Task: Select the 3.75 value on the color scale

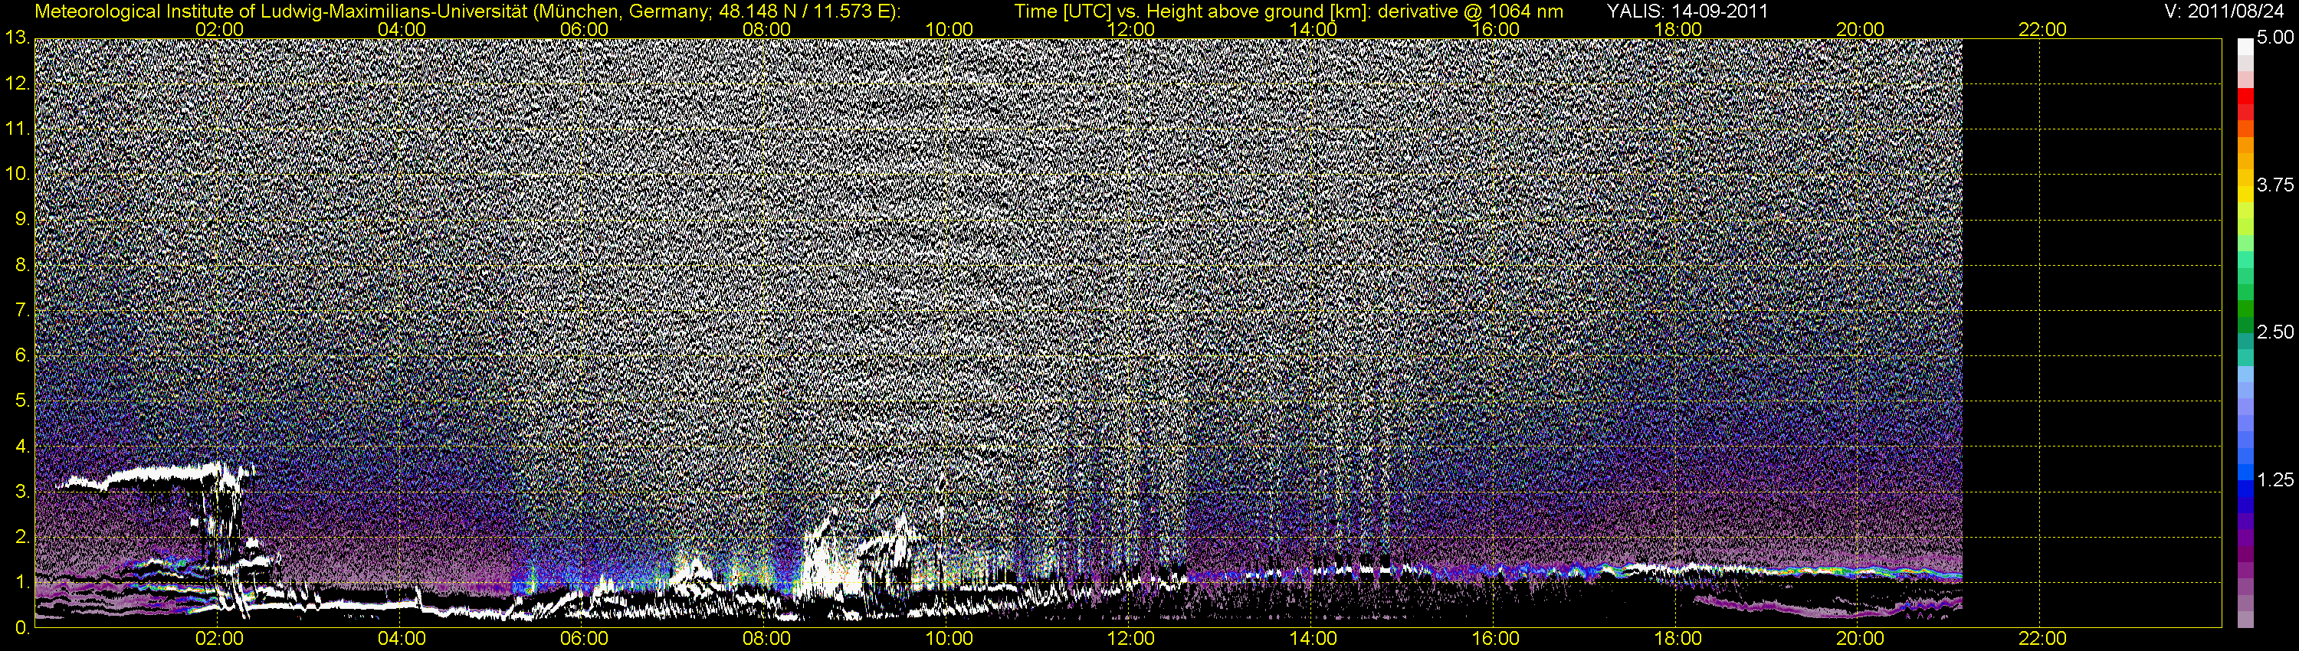Action: [2275, 185]
